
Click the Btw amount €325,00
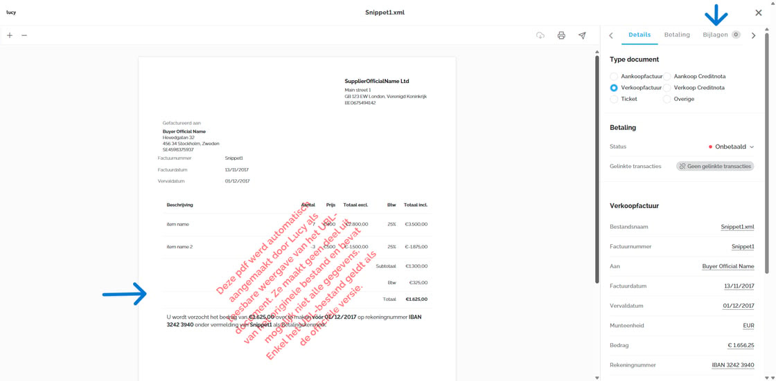[x=418, y=283]
